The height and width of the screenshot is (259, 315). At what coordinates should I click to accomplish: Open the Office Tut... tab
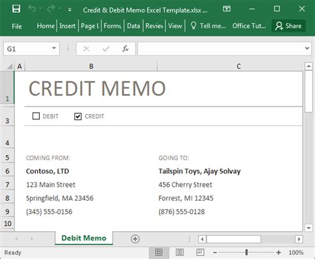[249, 26]
